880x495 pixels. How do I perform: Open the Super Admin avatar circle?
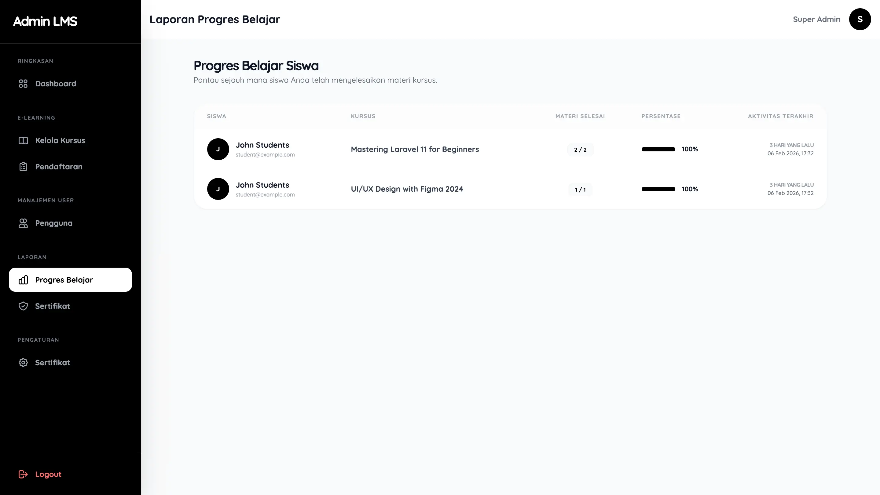[x=860, y=20]
